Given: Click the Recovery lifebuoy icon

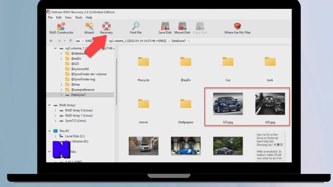Looking at the screenshot, I should point(106,26).
